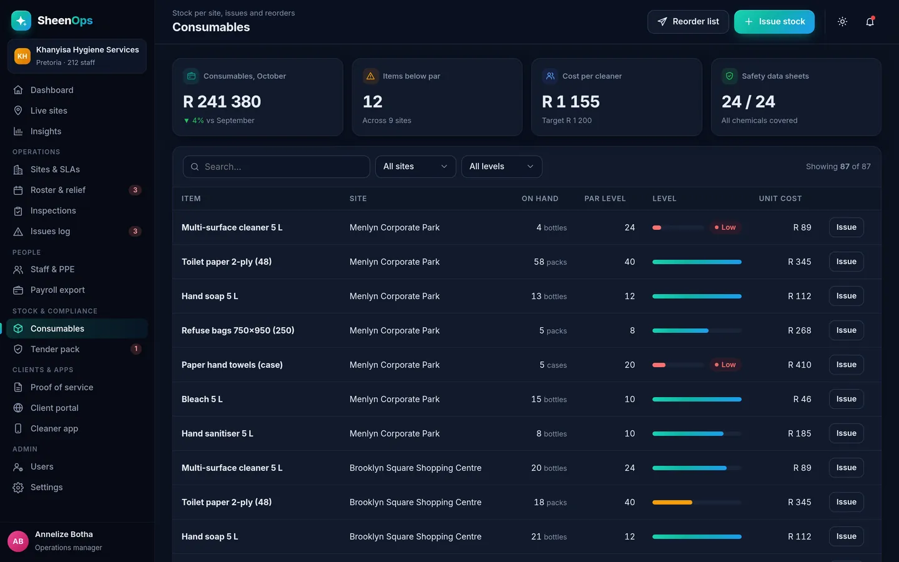Image resolution: width=899 pixels, height=562 pixels.
Task: Click the Roster & relief calendar icon
Action: (x=18, y=190)
